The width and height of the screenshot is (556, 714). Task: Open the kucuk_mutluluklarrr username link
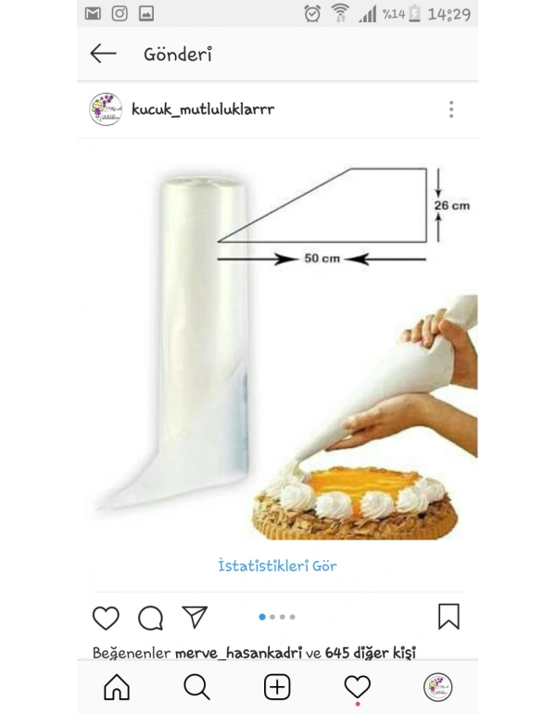pos(203,109)
